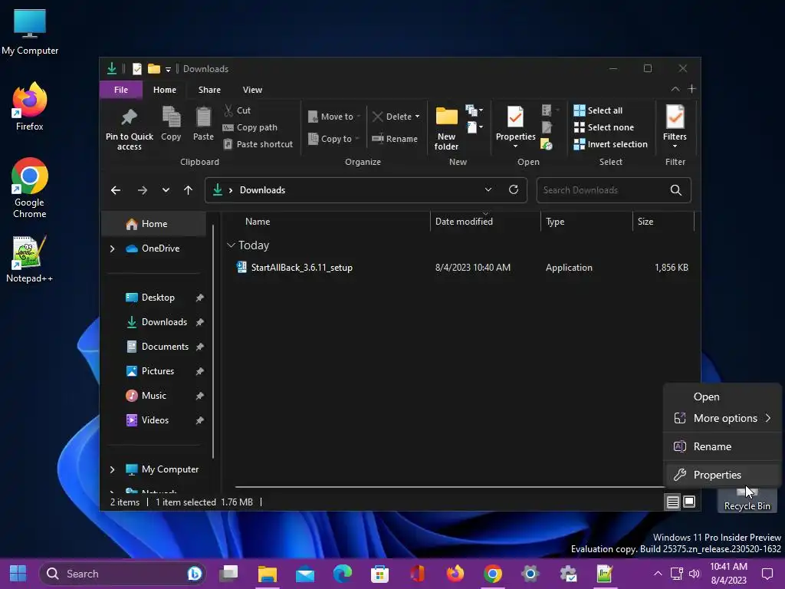Open the File menu tab
Image resolution: width=785 pixels, height=589 pixels.
(x=121, y=90)
